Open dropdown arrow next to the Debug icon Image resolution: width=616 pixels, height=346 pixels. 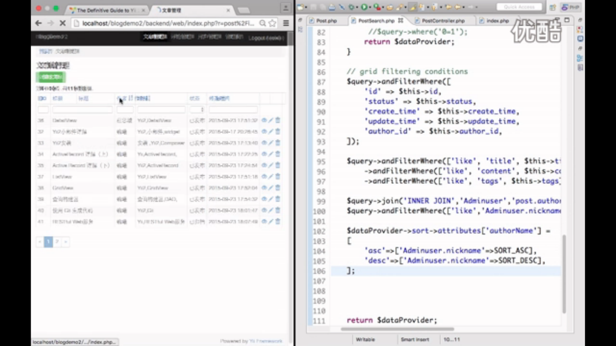[x=357, y=7]
